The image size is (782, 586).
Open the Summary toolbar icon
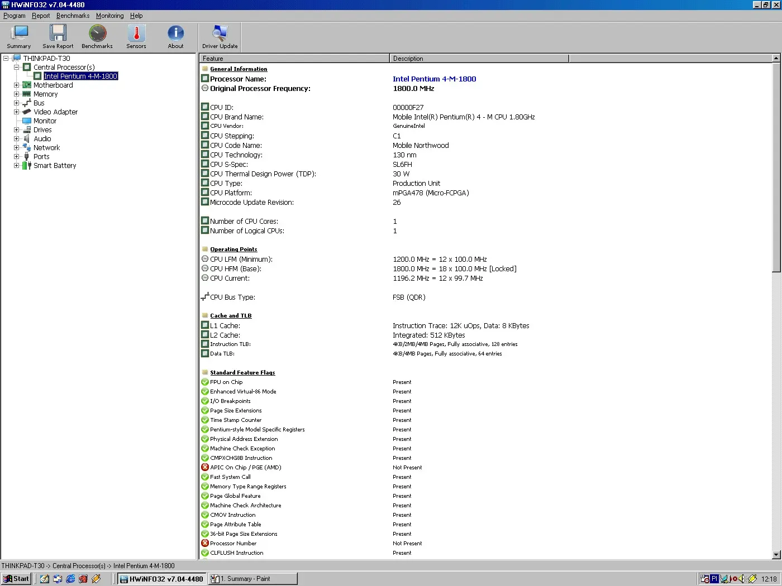pyautogui.click(x=19, y=37)
